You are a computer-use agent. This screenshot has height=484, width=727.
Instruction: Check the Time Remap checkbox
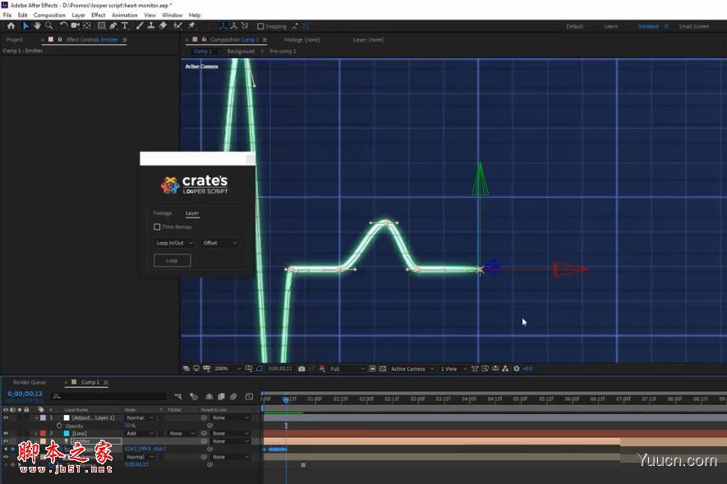tap(157, 227)
